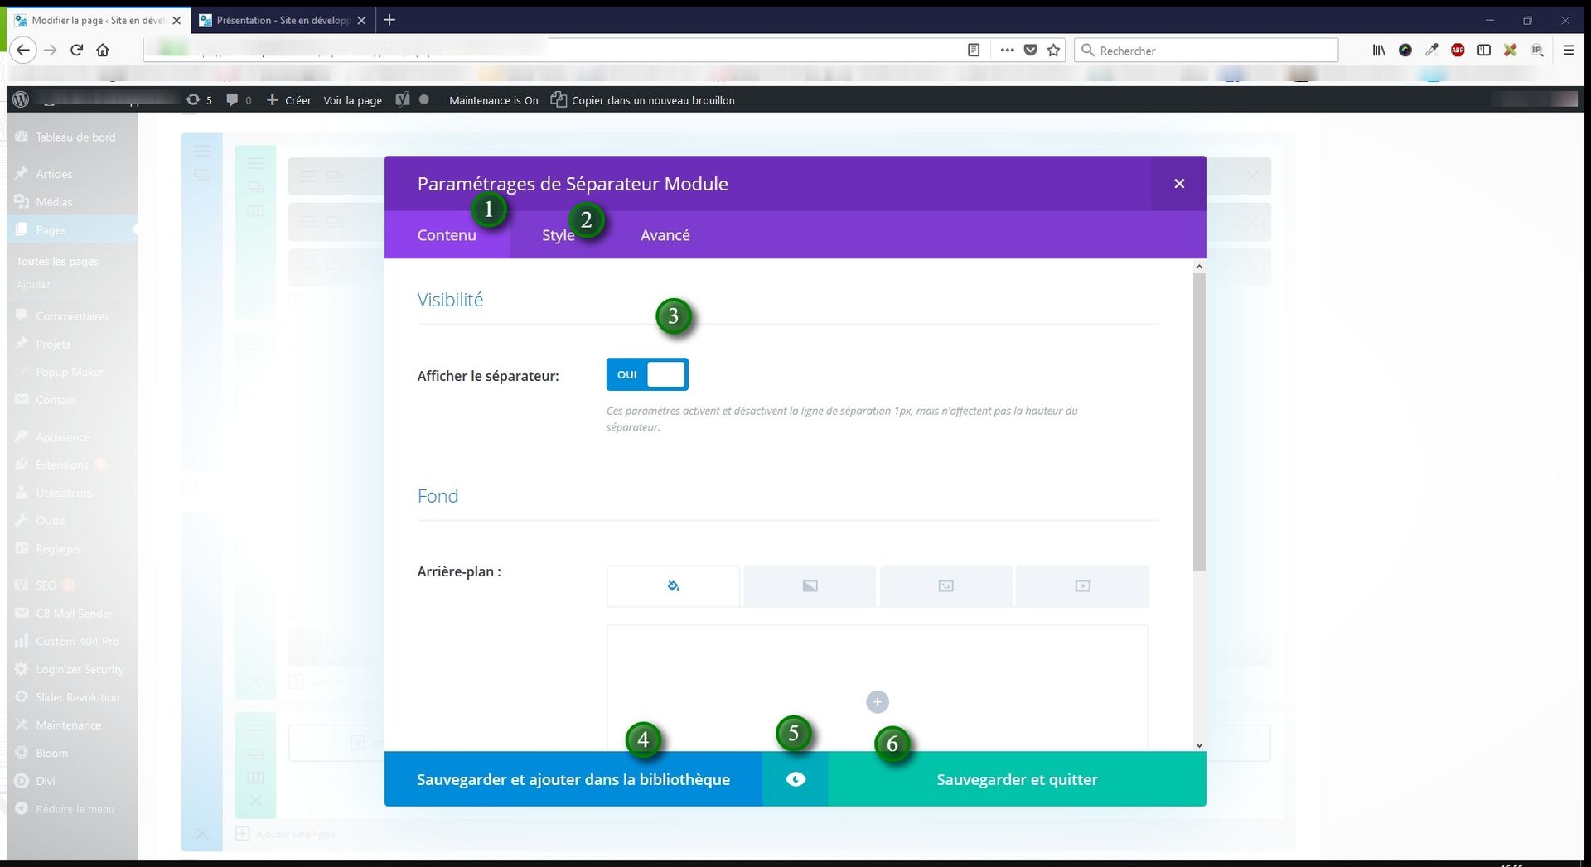Select the background color fill tab
This screenshot has height=867, width=1591.
pos(673,586)
